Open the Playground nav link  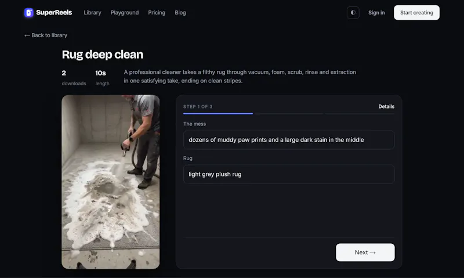tap(125, 13)
